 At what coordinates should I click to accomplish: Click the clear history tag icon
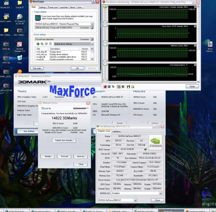pos(113,87)
